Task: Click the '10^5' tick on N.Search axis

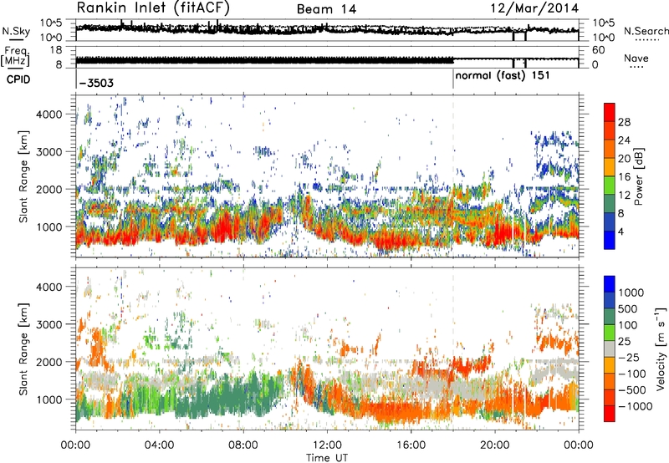Action: (x=604, y=23)
